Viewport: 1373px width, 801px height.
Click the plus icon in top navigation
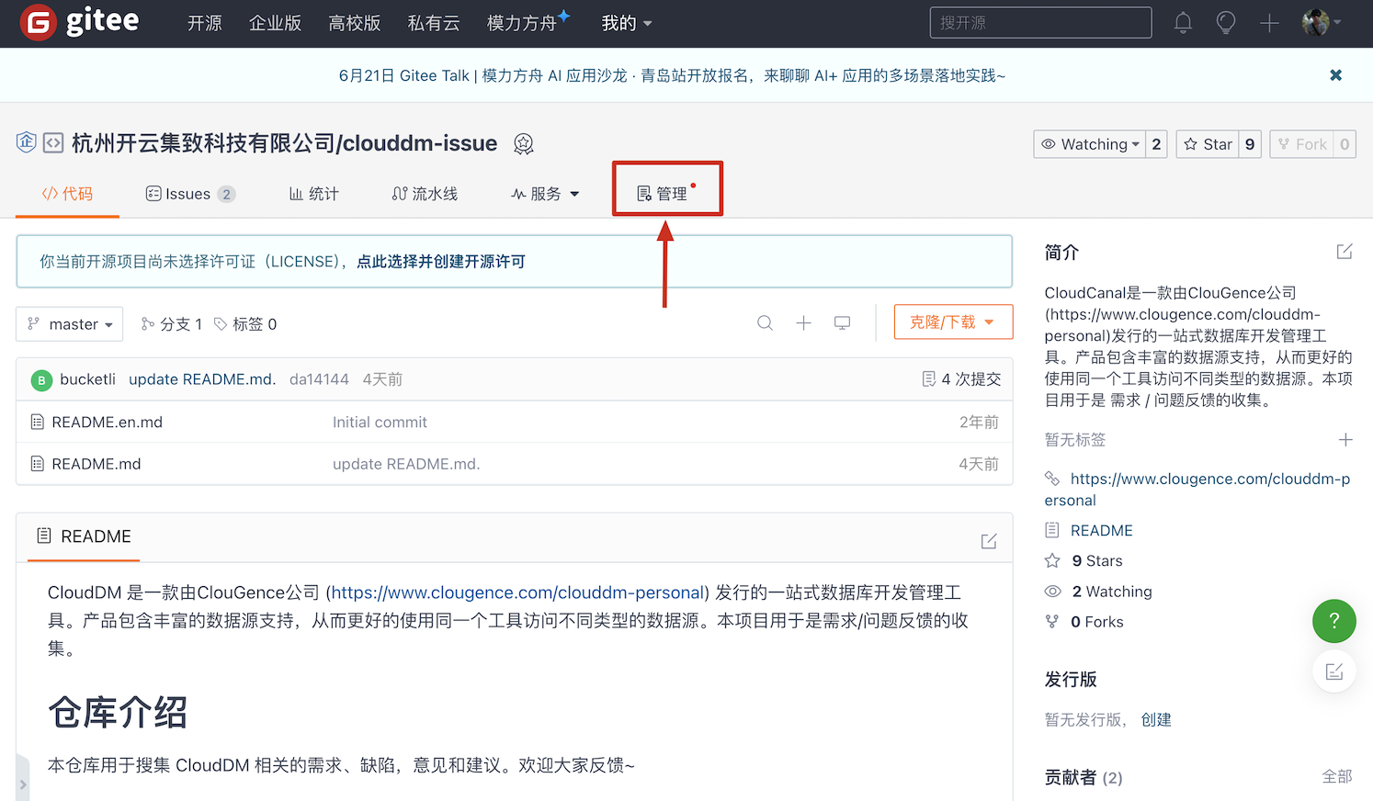(x=1269, y=23)
